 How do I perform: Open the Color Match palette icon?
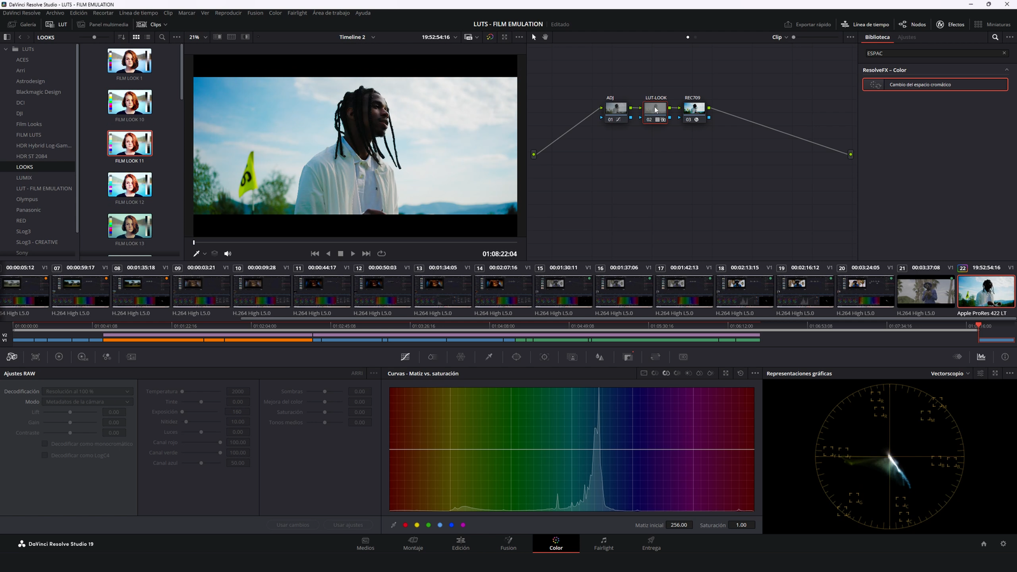(x=36, y=357)
